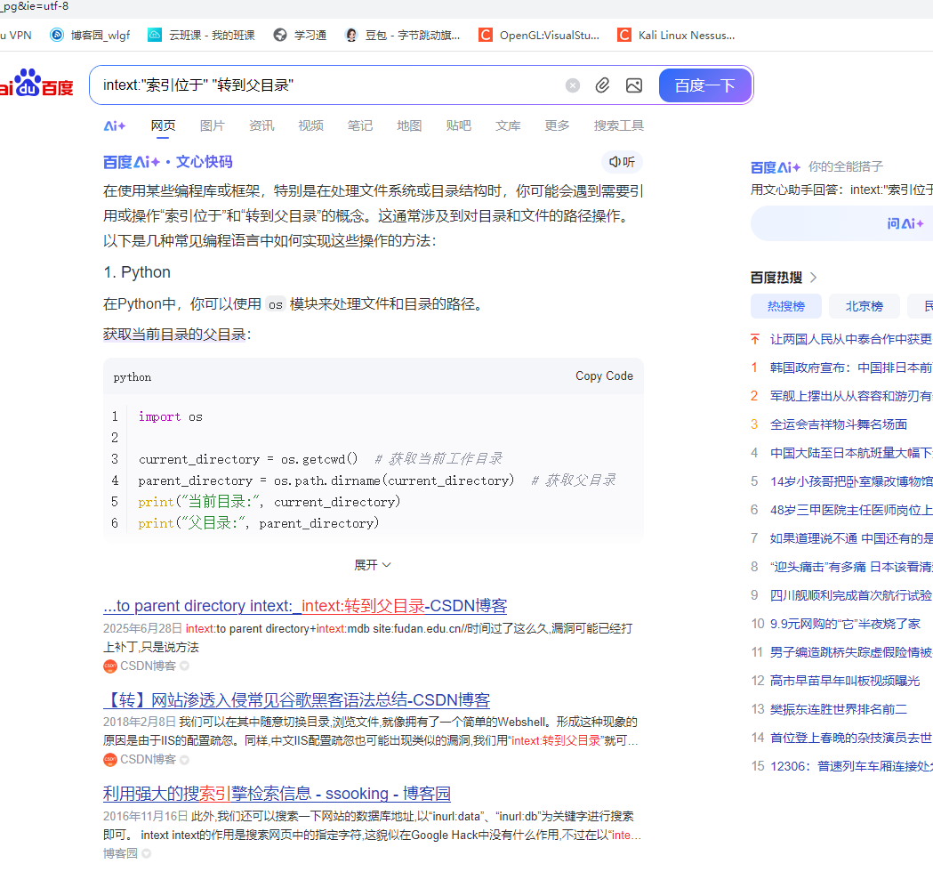Click Copy Code in python block

tap(604, 376)
